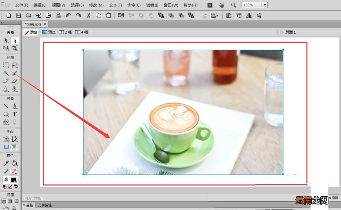Open the 滤镜(I) menu

tap(152, 5)
